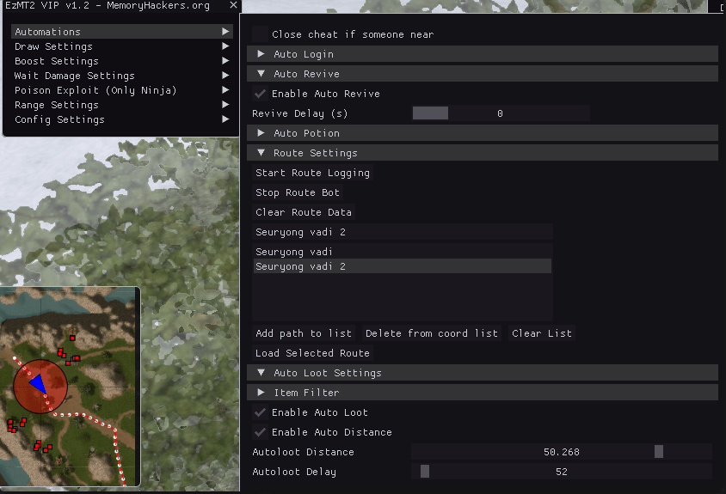Open Poison Exploit (Only Ninja) menu
726x494 pixels.
(121, 90)
